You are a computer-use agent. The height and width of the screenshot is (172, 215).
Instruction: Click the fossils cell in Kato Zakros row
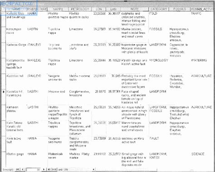[179, 128]
